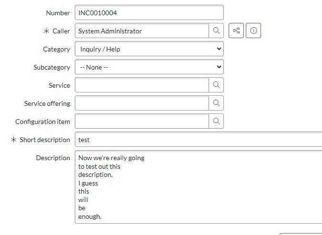
Task: Click the Service offering input field
Action: tap(142, 103)
